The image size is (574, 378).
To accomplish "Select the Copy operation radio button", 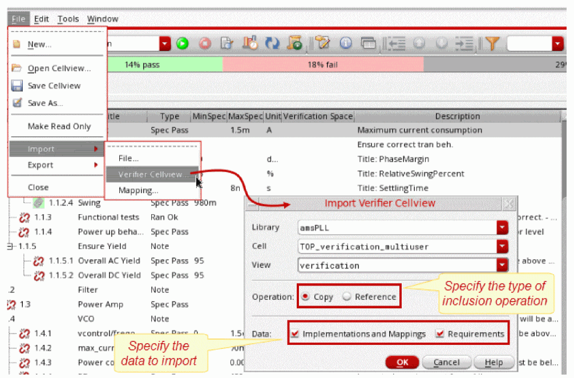I will click(x=305, y=296).
